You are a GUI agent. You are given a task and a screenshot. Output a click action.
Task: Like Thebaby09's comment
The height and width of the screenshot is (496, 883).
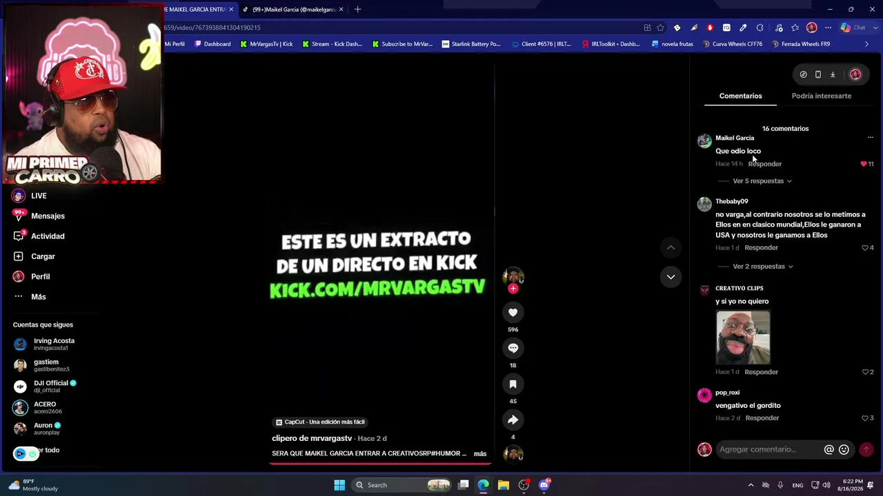(865, 248)
